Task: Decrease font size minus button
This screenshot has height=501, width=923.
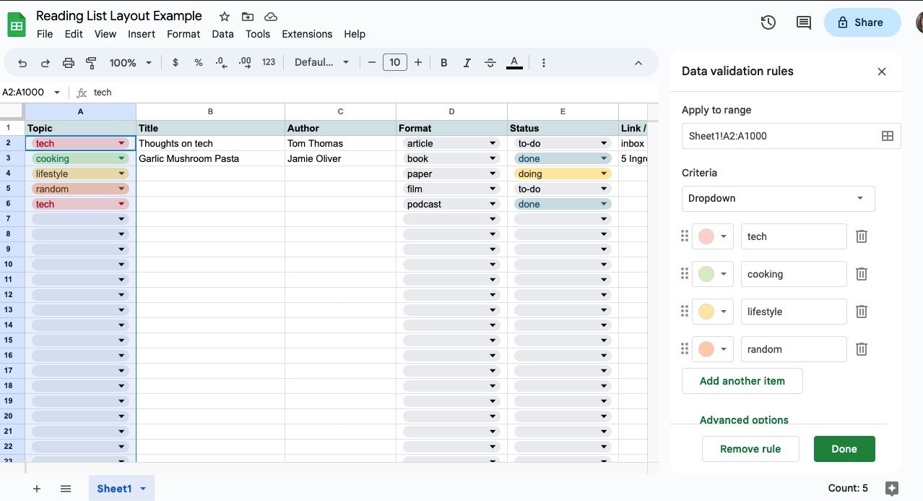Action: click(x=372, y=63)
